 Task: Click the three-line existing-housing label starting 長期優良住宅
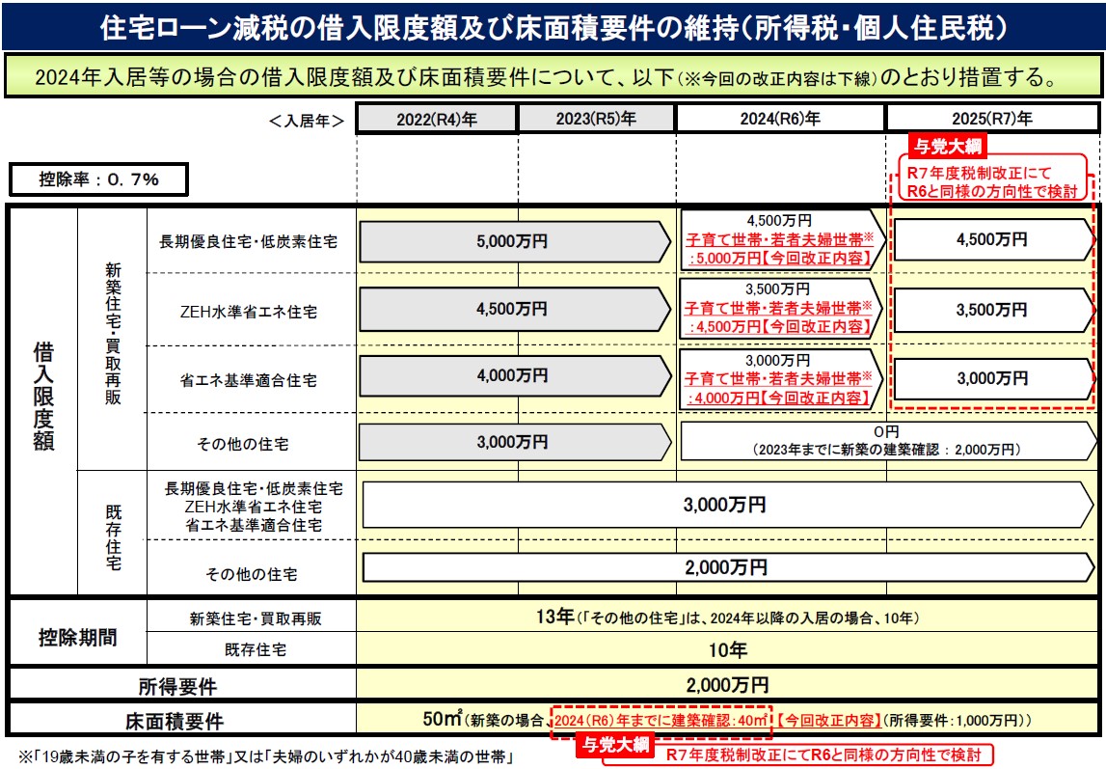click(254, 507)
